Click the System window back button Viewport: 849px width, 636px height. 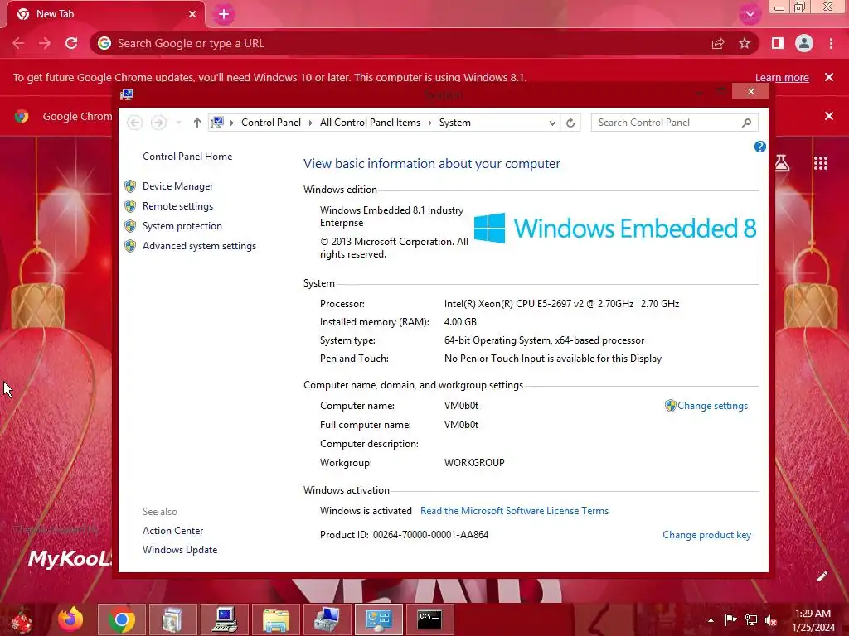(135, 123)
